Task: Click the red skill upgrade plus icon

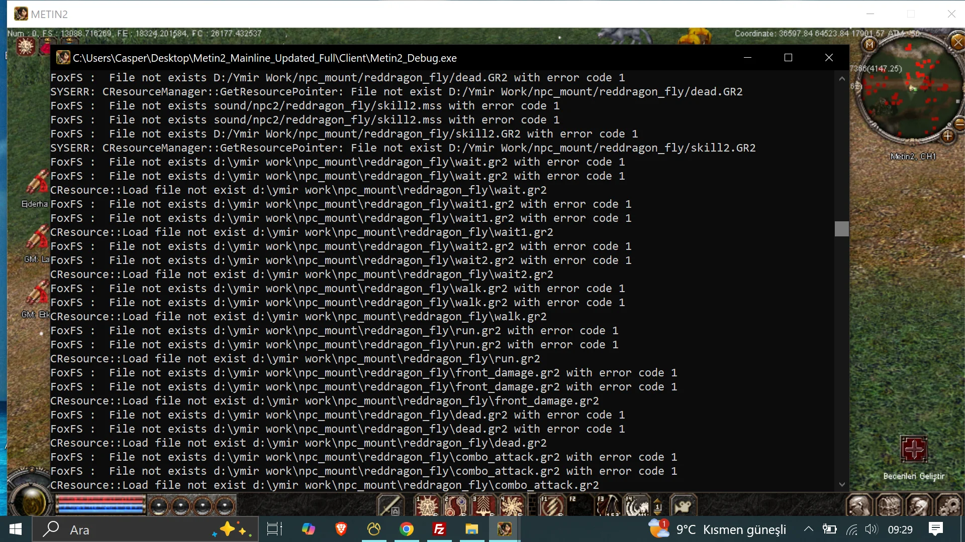Action: (913, 448)
